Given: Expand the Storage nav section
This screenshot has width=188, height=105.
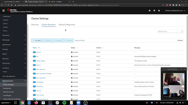Looking at the screenshot, I should (x=14, y=49).
